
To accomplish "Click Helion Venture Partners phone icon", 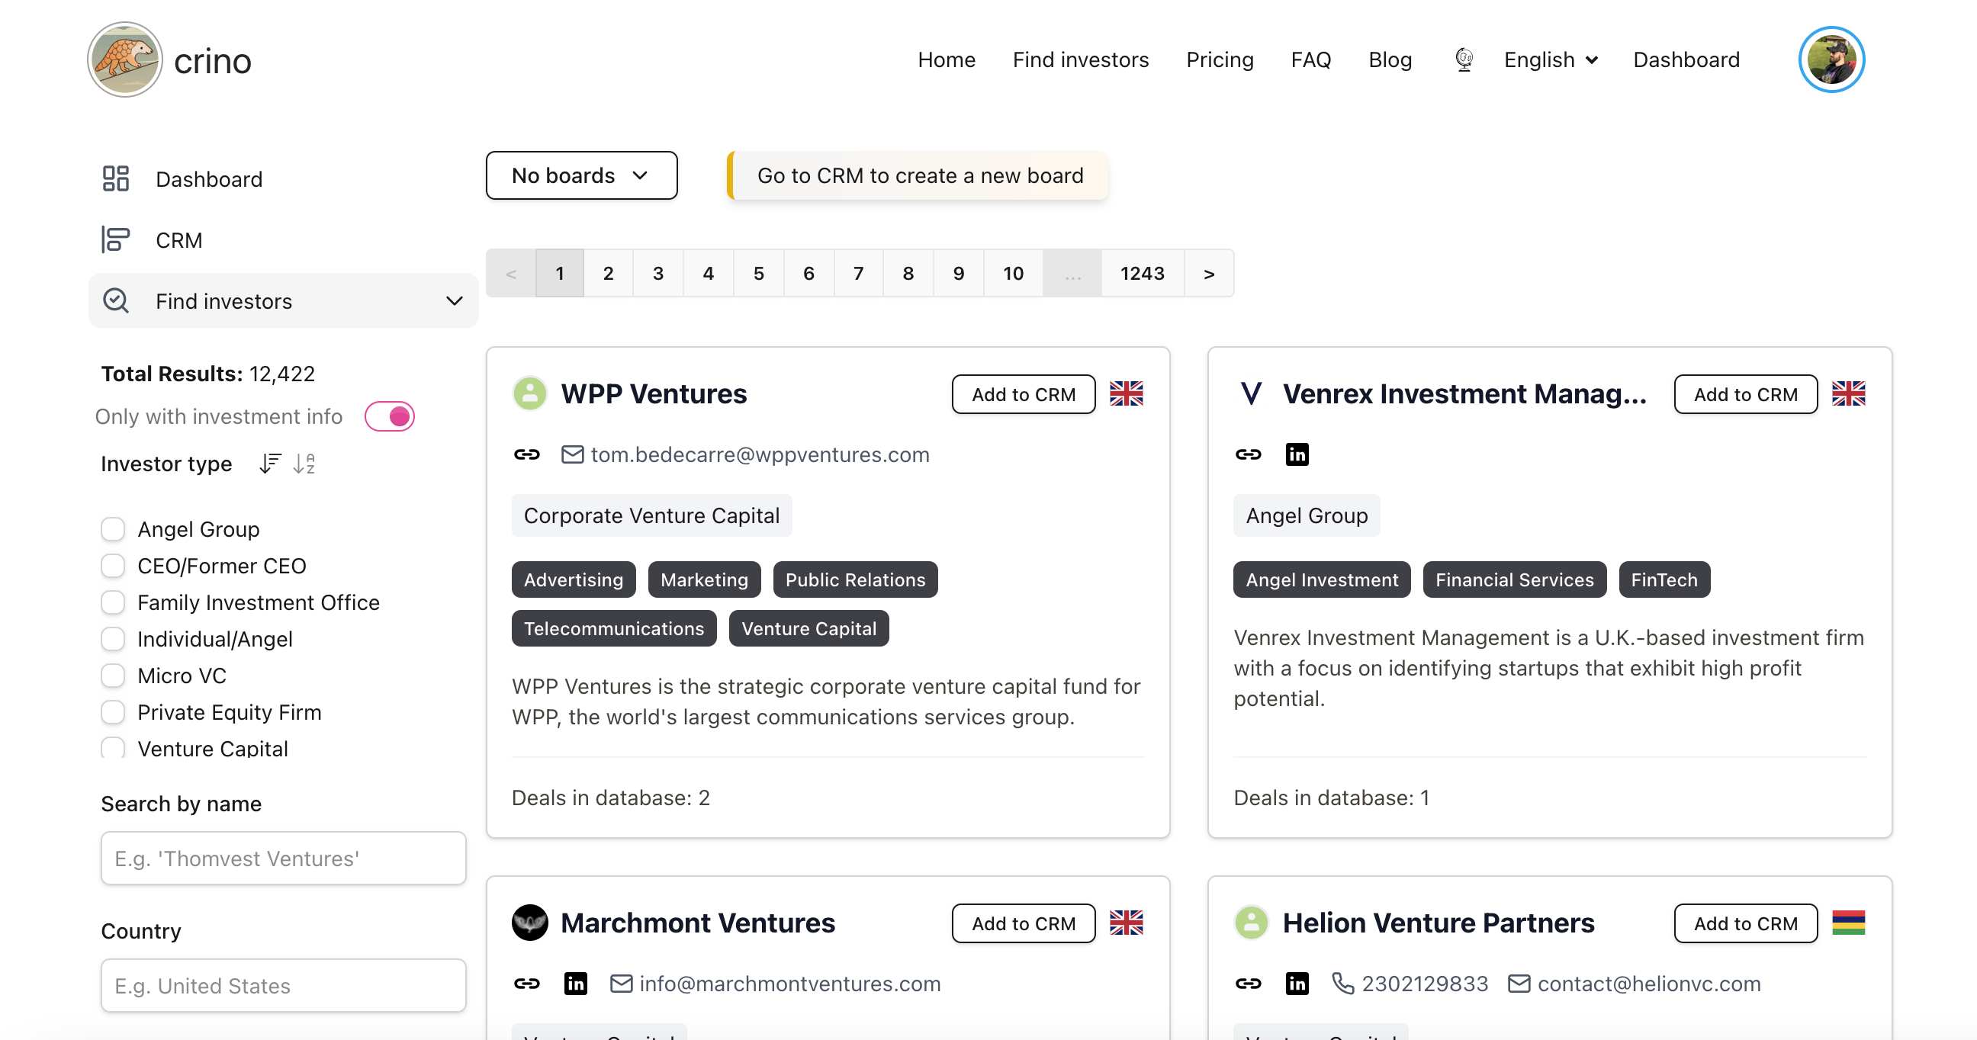I will click(x=1342, y=984).
